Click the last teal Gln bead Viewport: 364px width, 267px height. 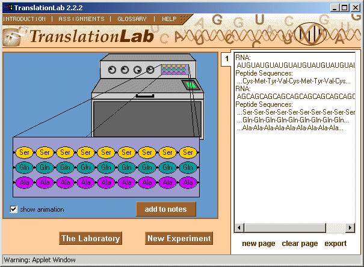[188, 167]
